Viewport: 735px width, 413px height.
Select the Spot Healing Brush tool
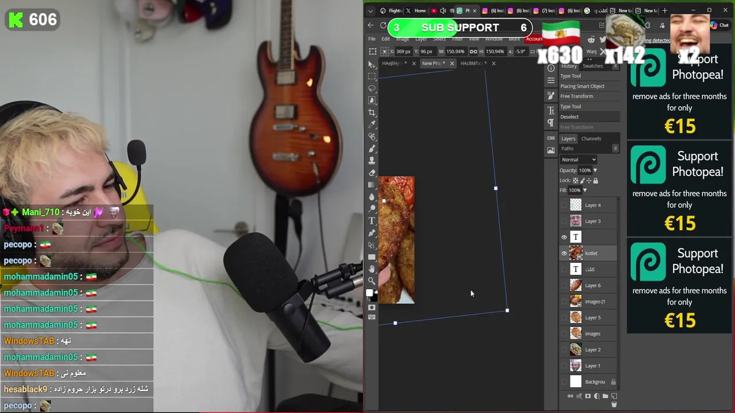pos(372,137)
